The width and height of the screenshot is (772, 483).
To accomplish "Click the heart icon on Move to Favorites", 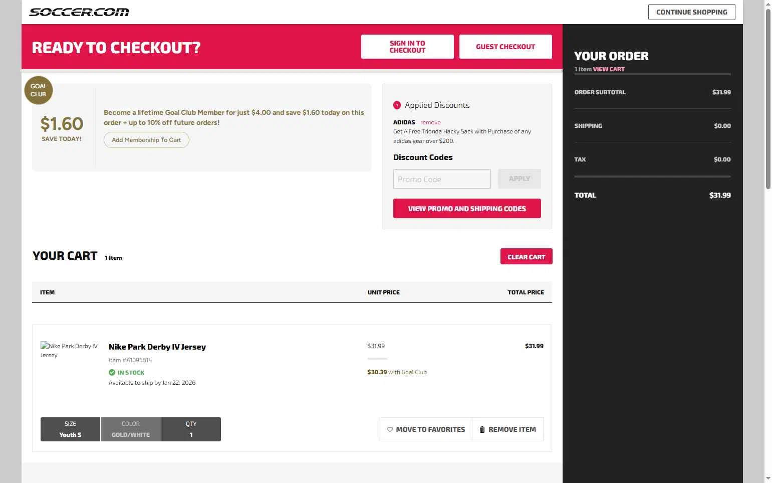I will pyautogui.click(x=390, y=430).
